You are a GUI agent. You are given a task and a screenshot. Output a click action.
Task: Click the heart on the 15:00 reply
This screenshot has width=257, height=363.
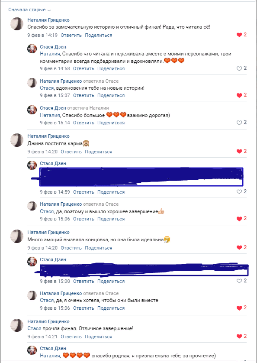pos(239,281)
